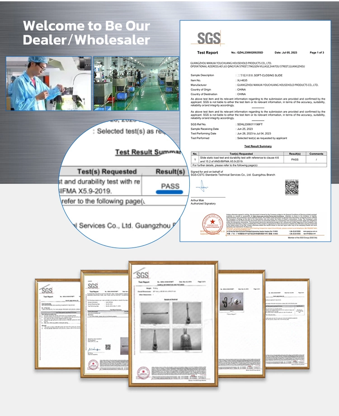Click "Date: Jul 05, 2023" on the report
Screen dimensions: 339x416
[x=286, y=52]
